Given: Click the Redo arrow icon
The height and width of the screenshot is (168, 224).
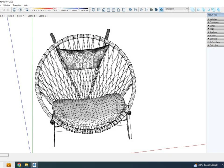Looking at the screenshot, I should click(8, 10).
